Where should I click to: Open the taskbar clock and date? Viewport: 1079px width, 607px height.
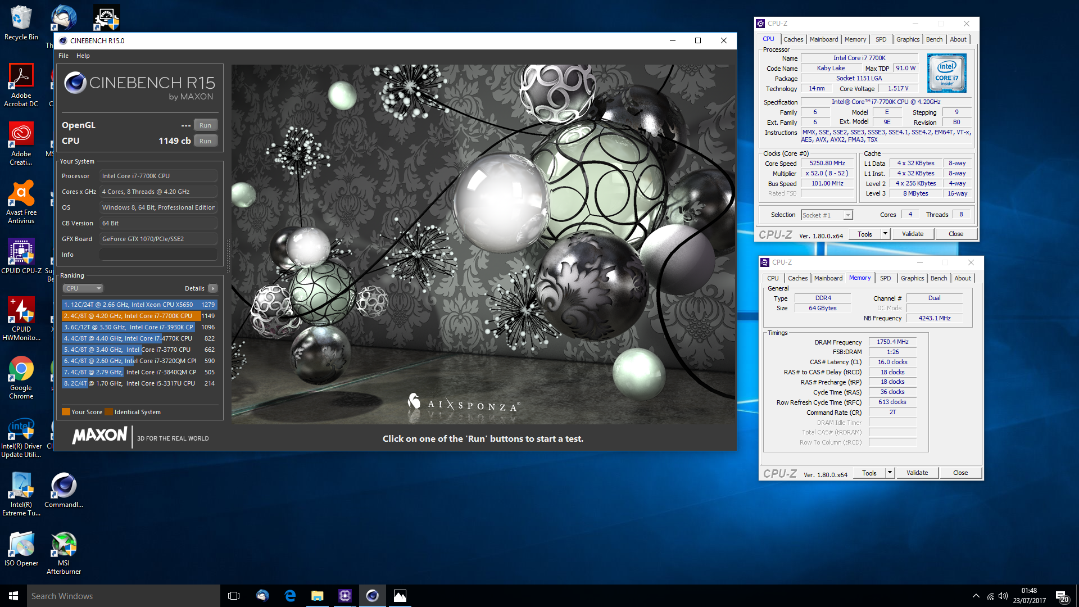coord(1030,596)
